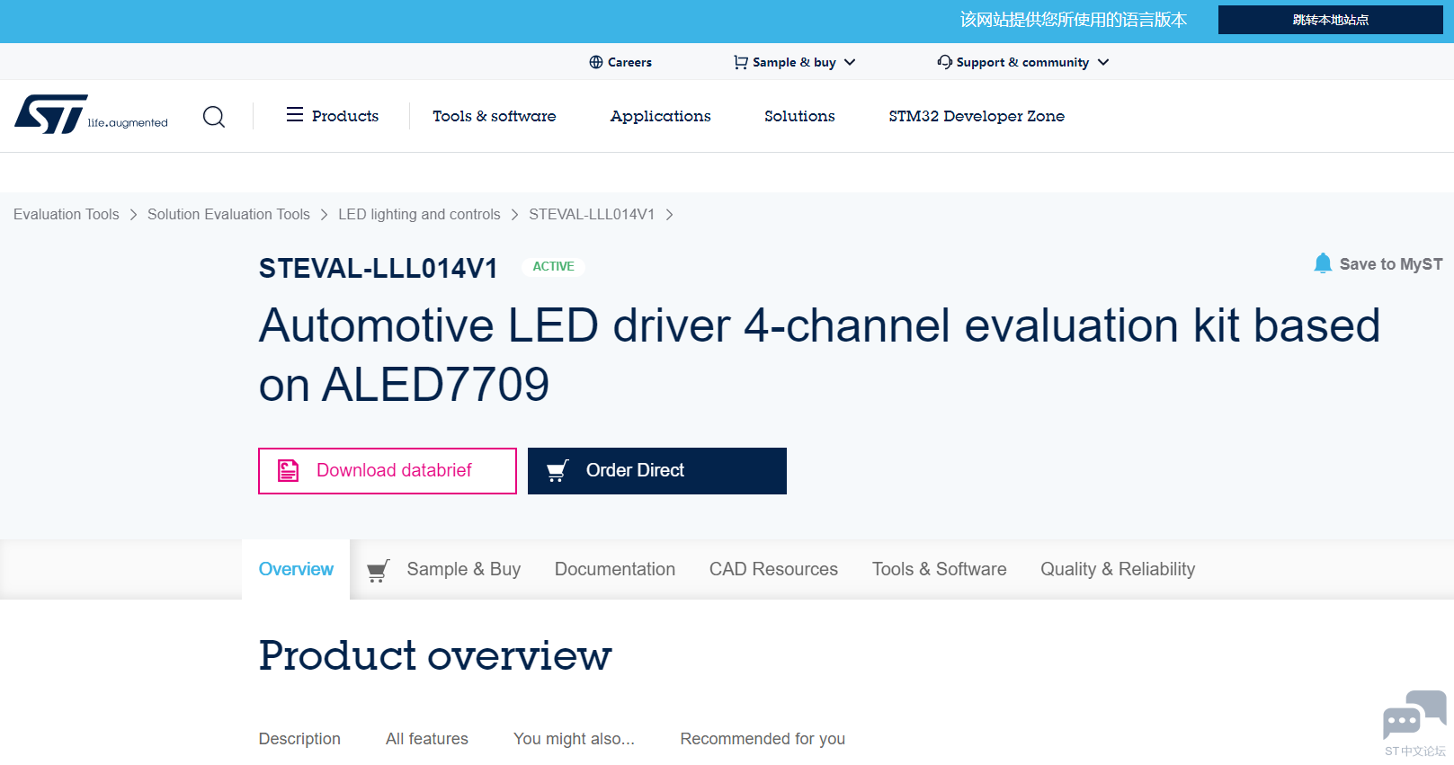Click the Product overview heading

[x=435, y=655]
